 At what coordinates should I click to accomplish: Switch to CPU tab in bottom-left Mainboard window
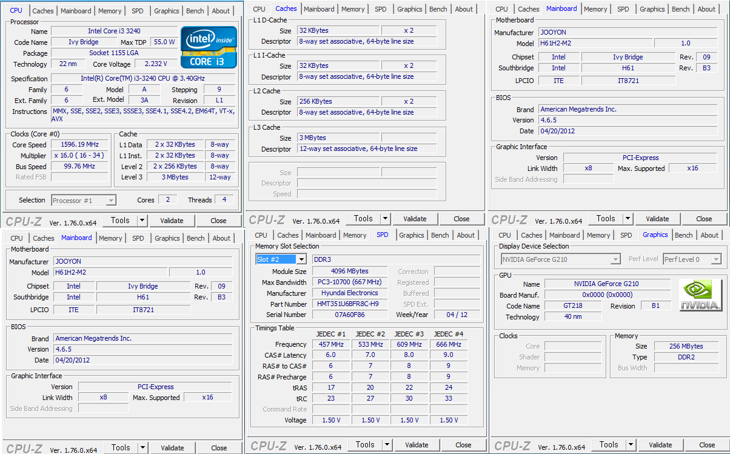pyautogui.click(x=17, y=238)
